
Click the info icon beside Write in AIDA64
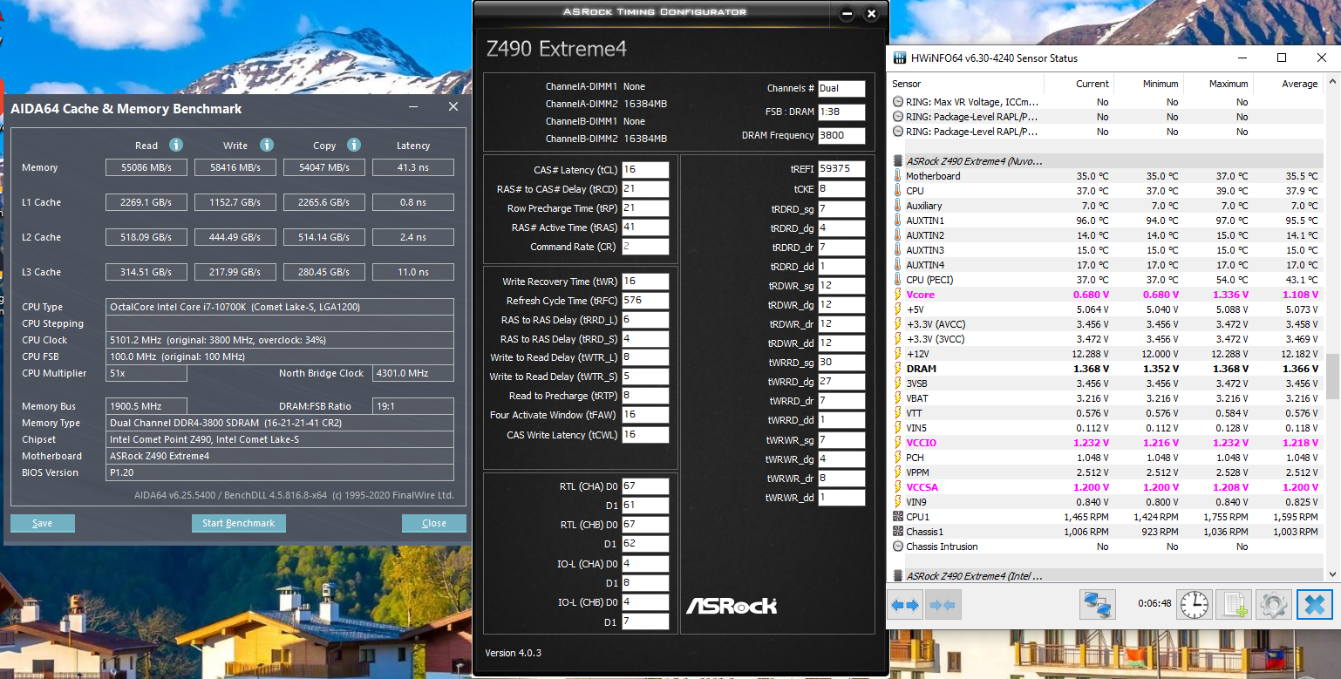pyautogui.click(x=267, y=145)
